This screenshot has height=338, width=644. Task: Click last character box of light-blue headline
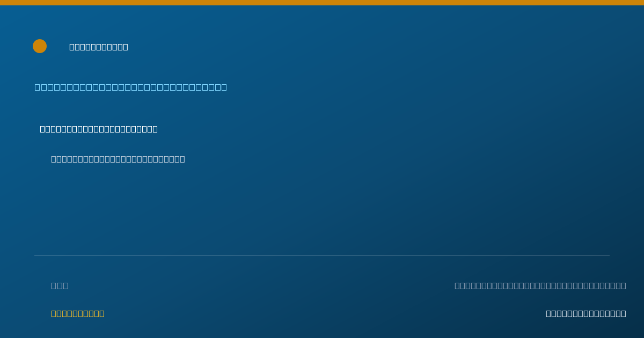tap(224, 87)
